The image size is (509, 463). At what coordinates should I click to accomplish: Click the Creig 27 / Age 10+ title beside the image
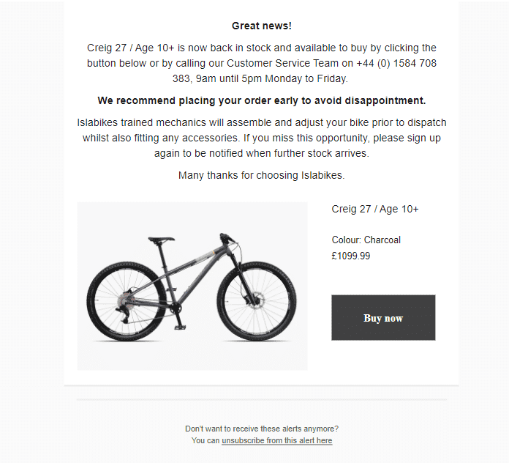pos(375,209)
